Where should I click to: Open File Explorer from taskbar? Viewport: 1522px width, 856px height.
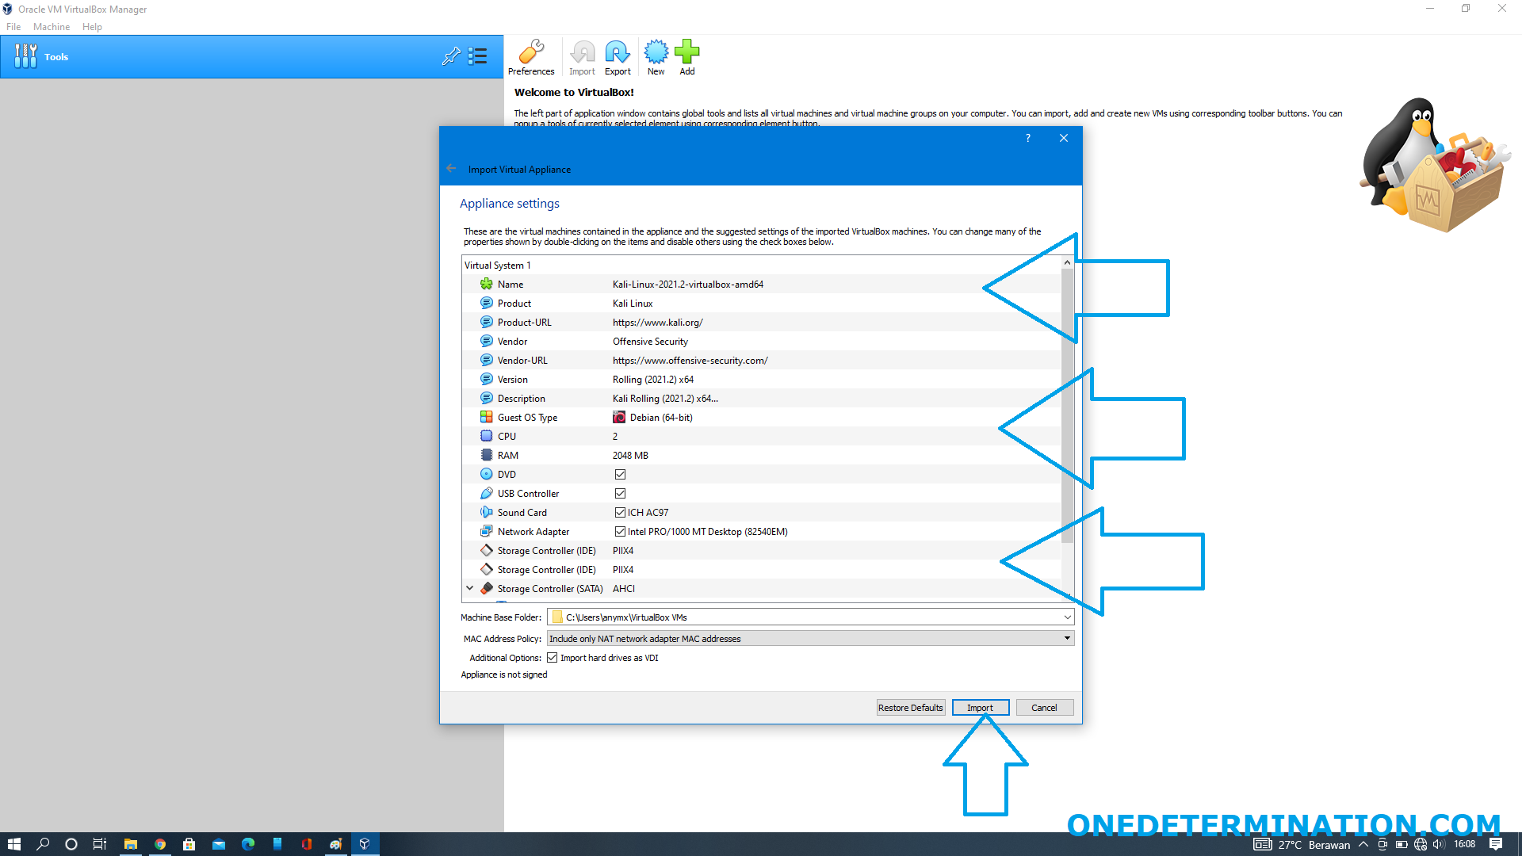pos(131,844)
